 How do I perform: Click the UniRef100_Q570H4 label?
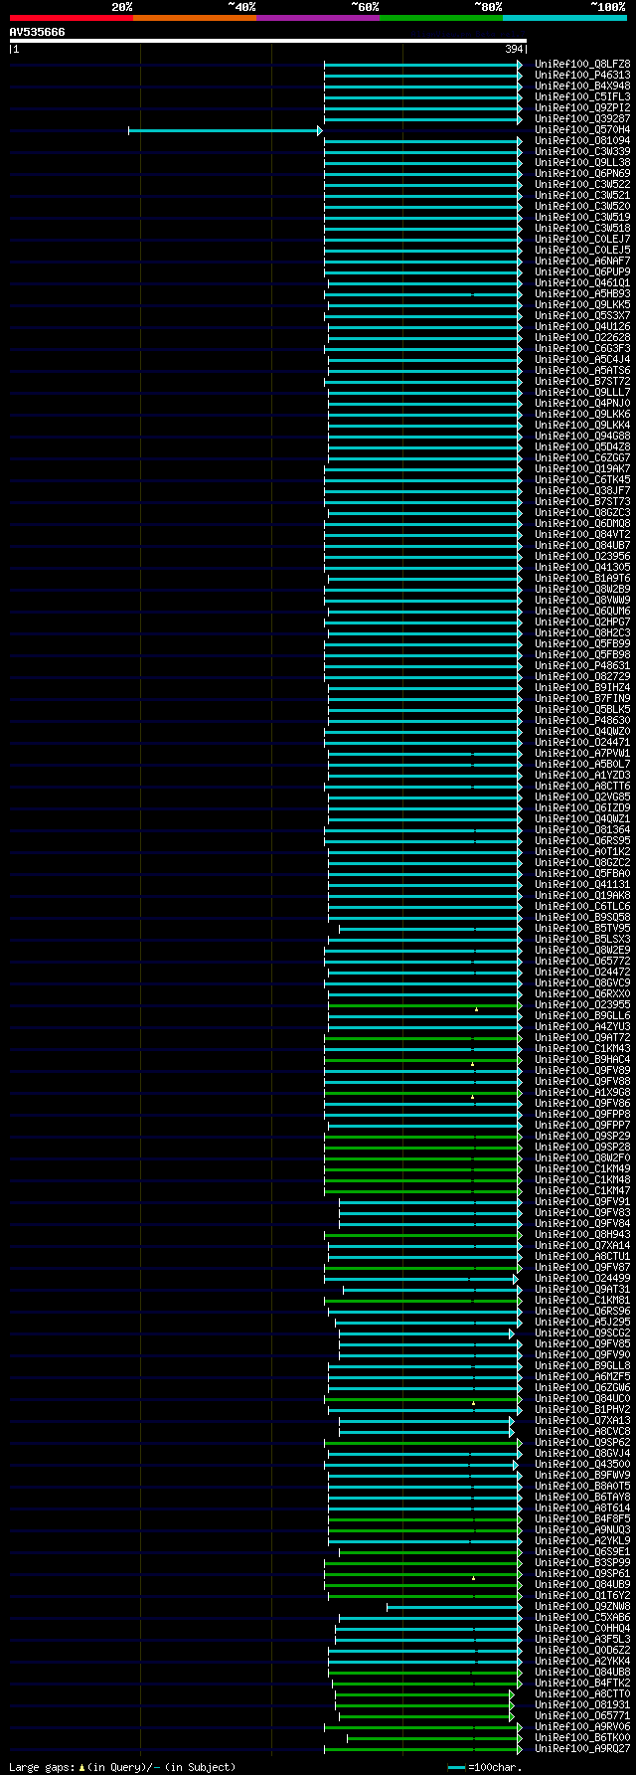pyautogui.click(x=582, y=129)
